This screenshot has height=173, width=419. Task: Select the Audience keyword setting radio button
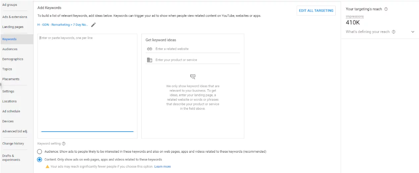[40, 152]
